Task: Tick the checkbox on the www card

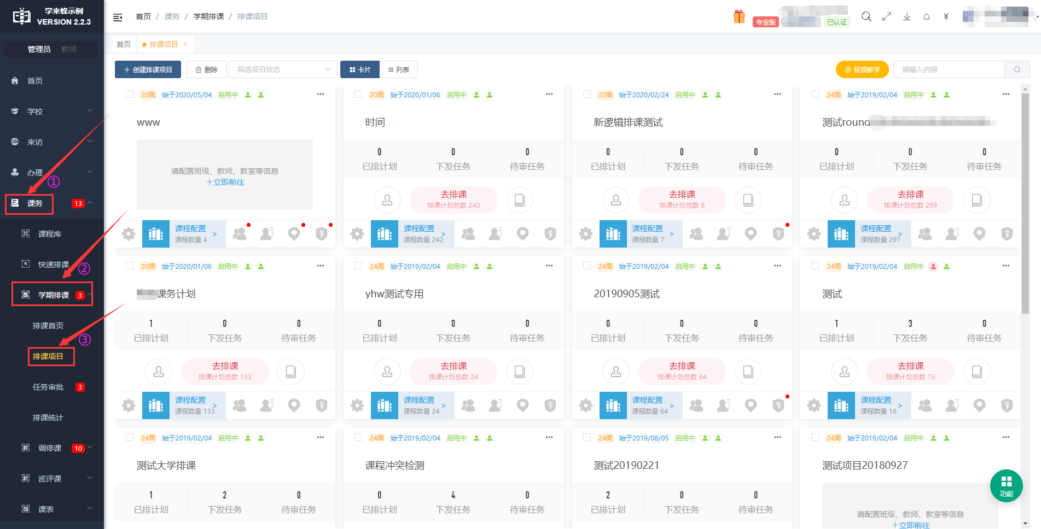Action: (x=130, y=95)
